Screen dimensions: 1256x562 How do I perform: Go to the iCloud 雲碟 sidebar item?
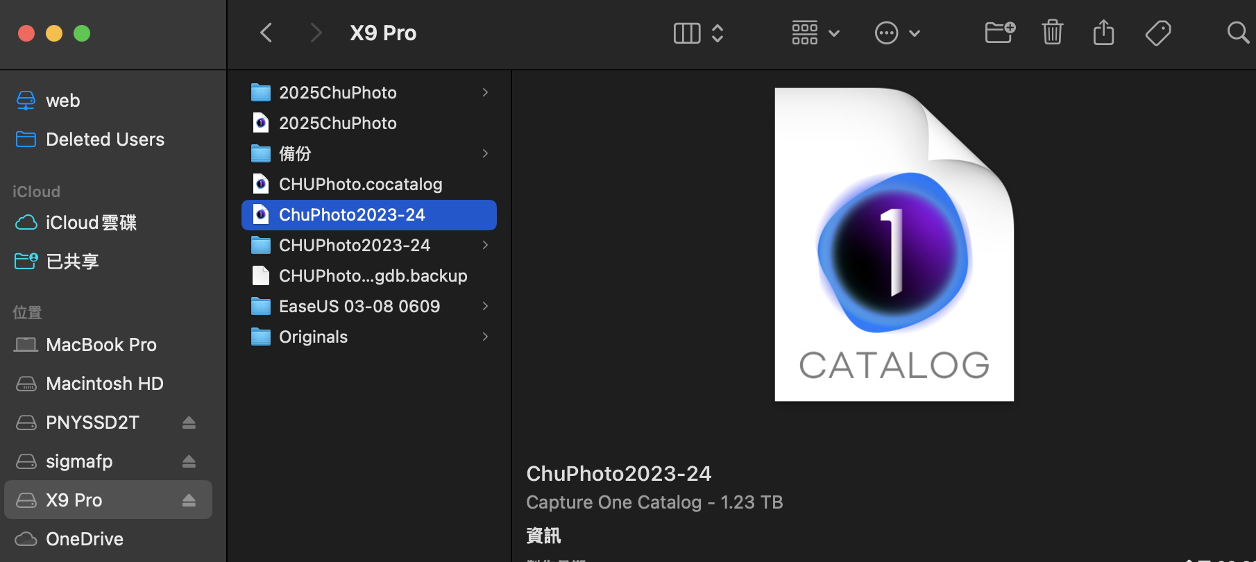click(x=90, y=223)
